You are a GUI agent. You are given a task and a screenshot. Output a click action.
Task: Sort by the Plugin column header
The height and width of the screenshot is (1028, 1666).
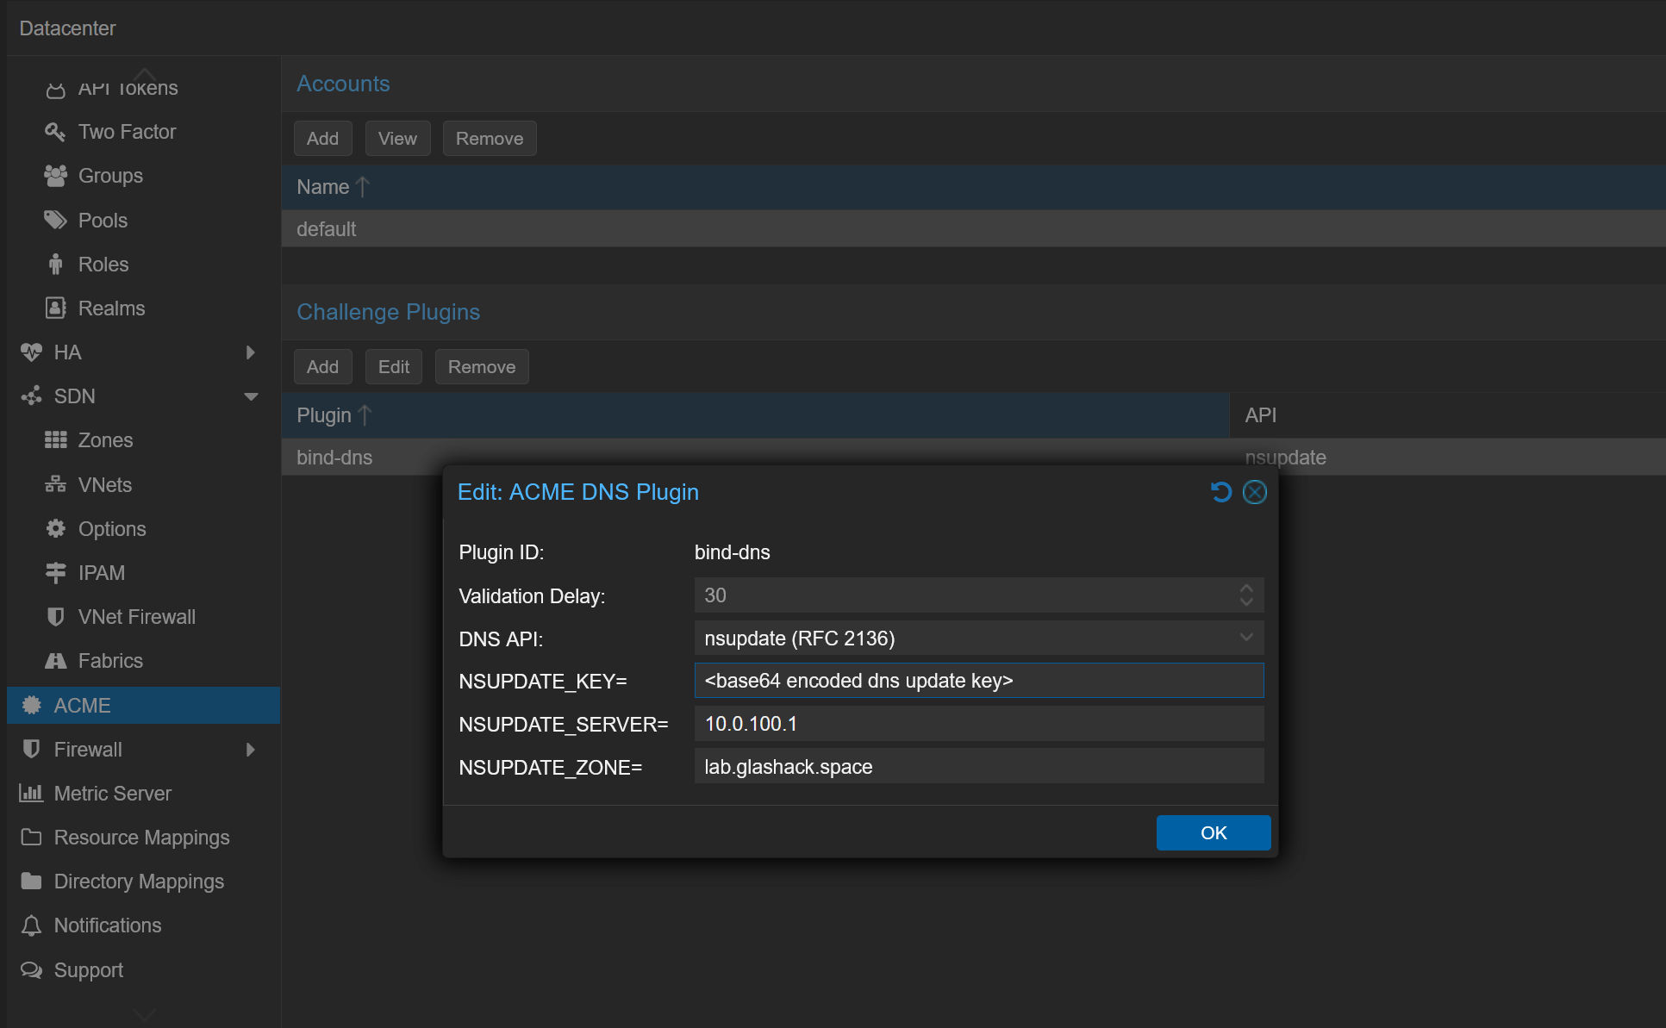[x=324, y=415]
